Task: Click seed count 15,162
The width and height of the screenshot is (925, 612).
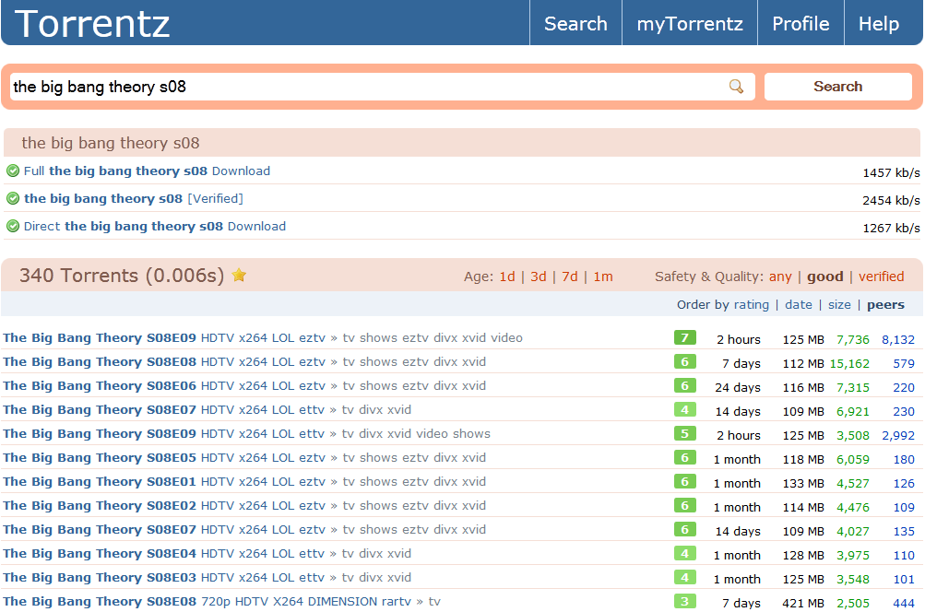Action: point(849,364)
